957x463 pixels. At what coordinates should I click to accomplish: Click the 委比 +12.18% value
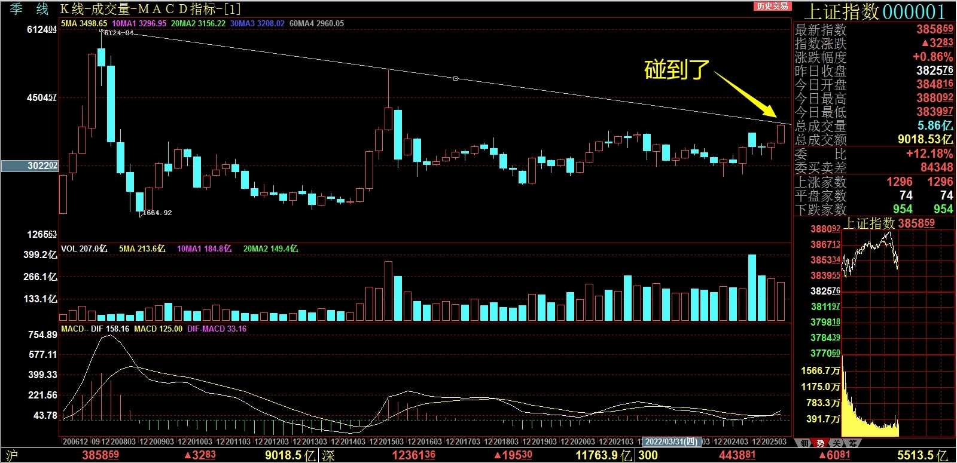coord(929,154)
